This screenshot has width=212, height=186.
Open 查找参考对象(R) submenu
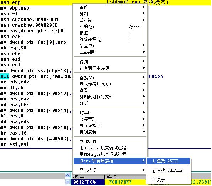click(110, 84)
